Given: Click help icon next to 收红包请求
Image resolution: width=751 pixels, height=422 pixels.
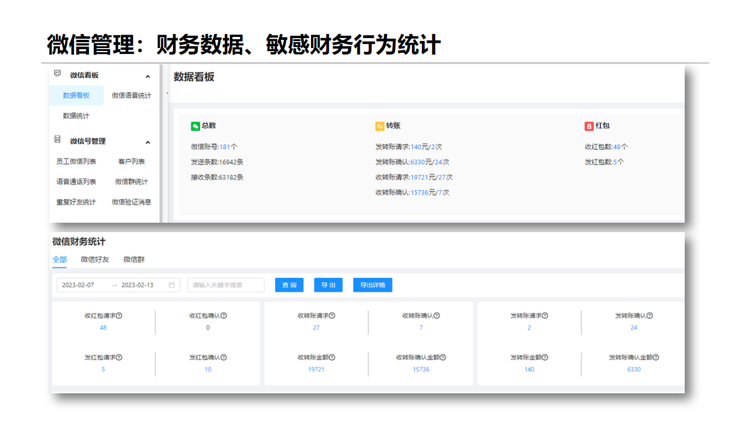Looking at the screenshot, I should (119, 316).
